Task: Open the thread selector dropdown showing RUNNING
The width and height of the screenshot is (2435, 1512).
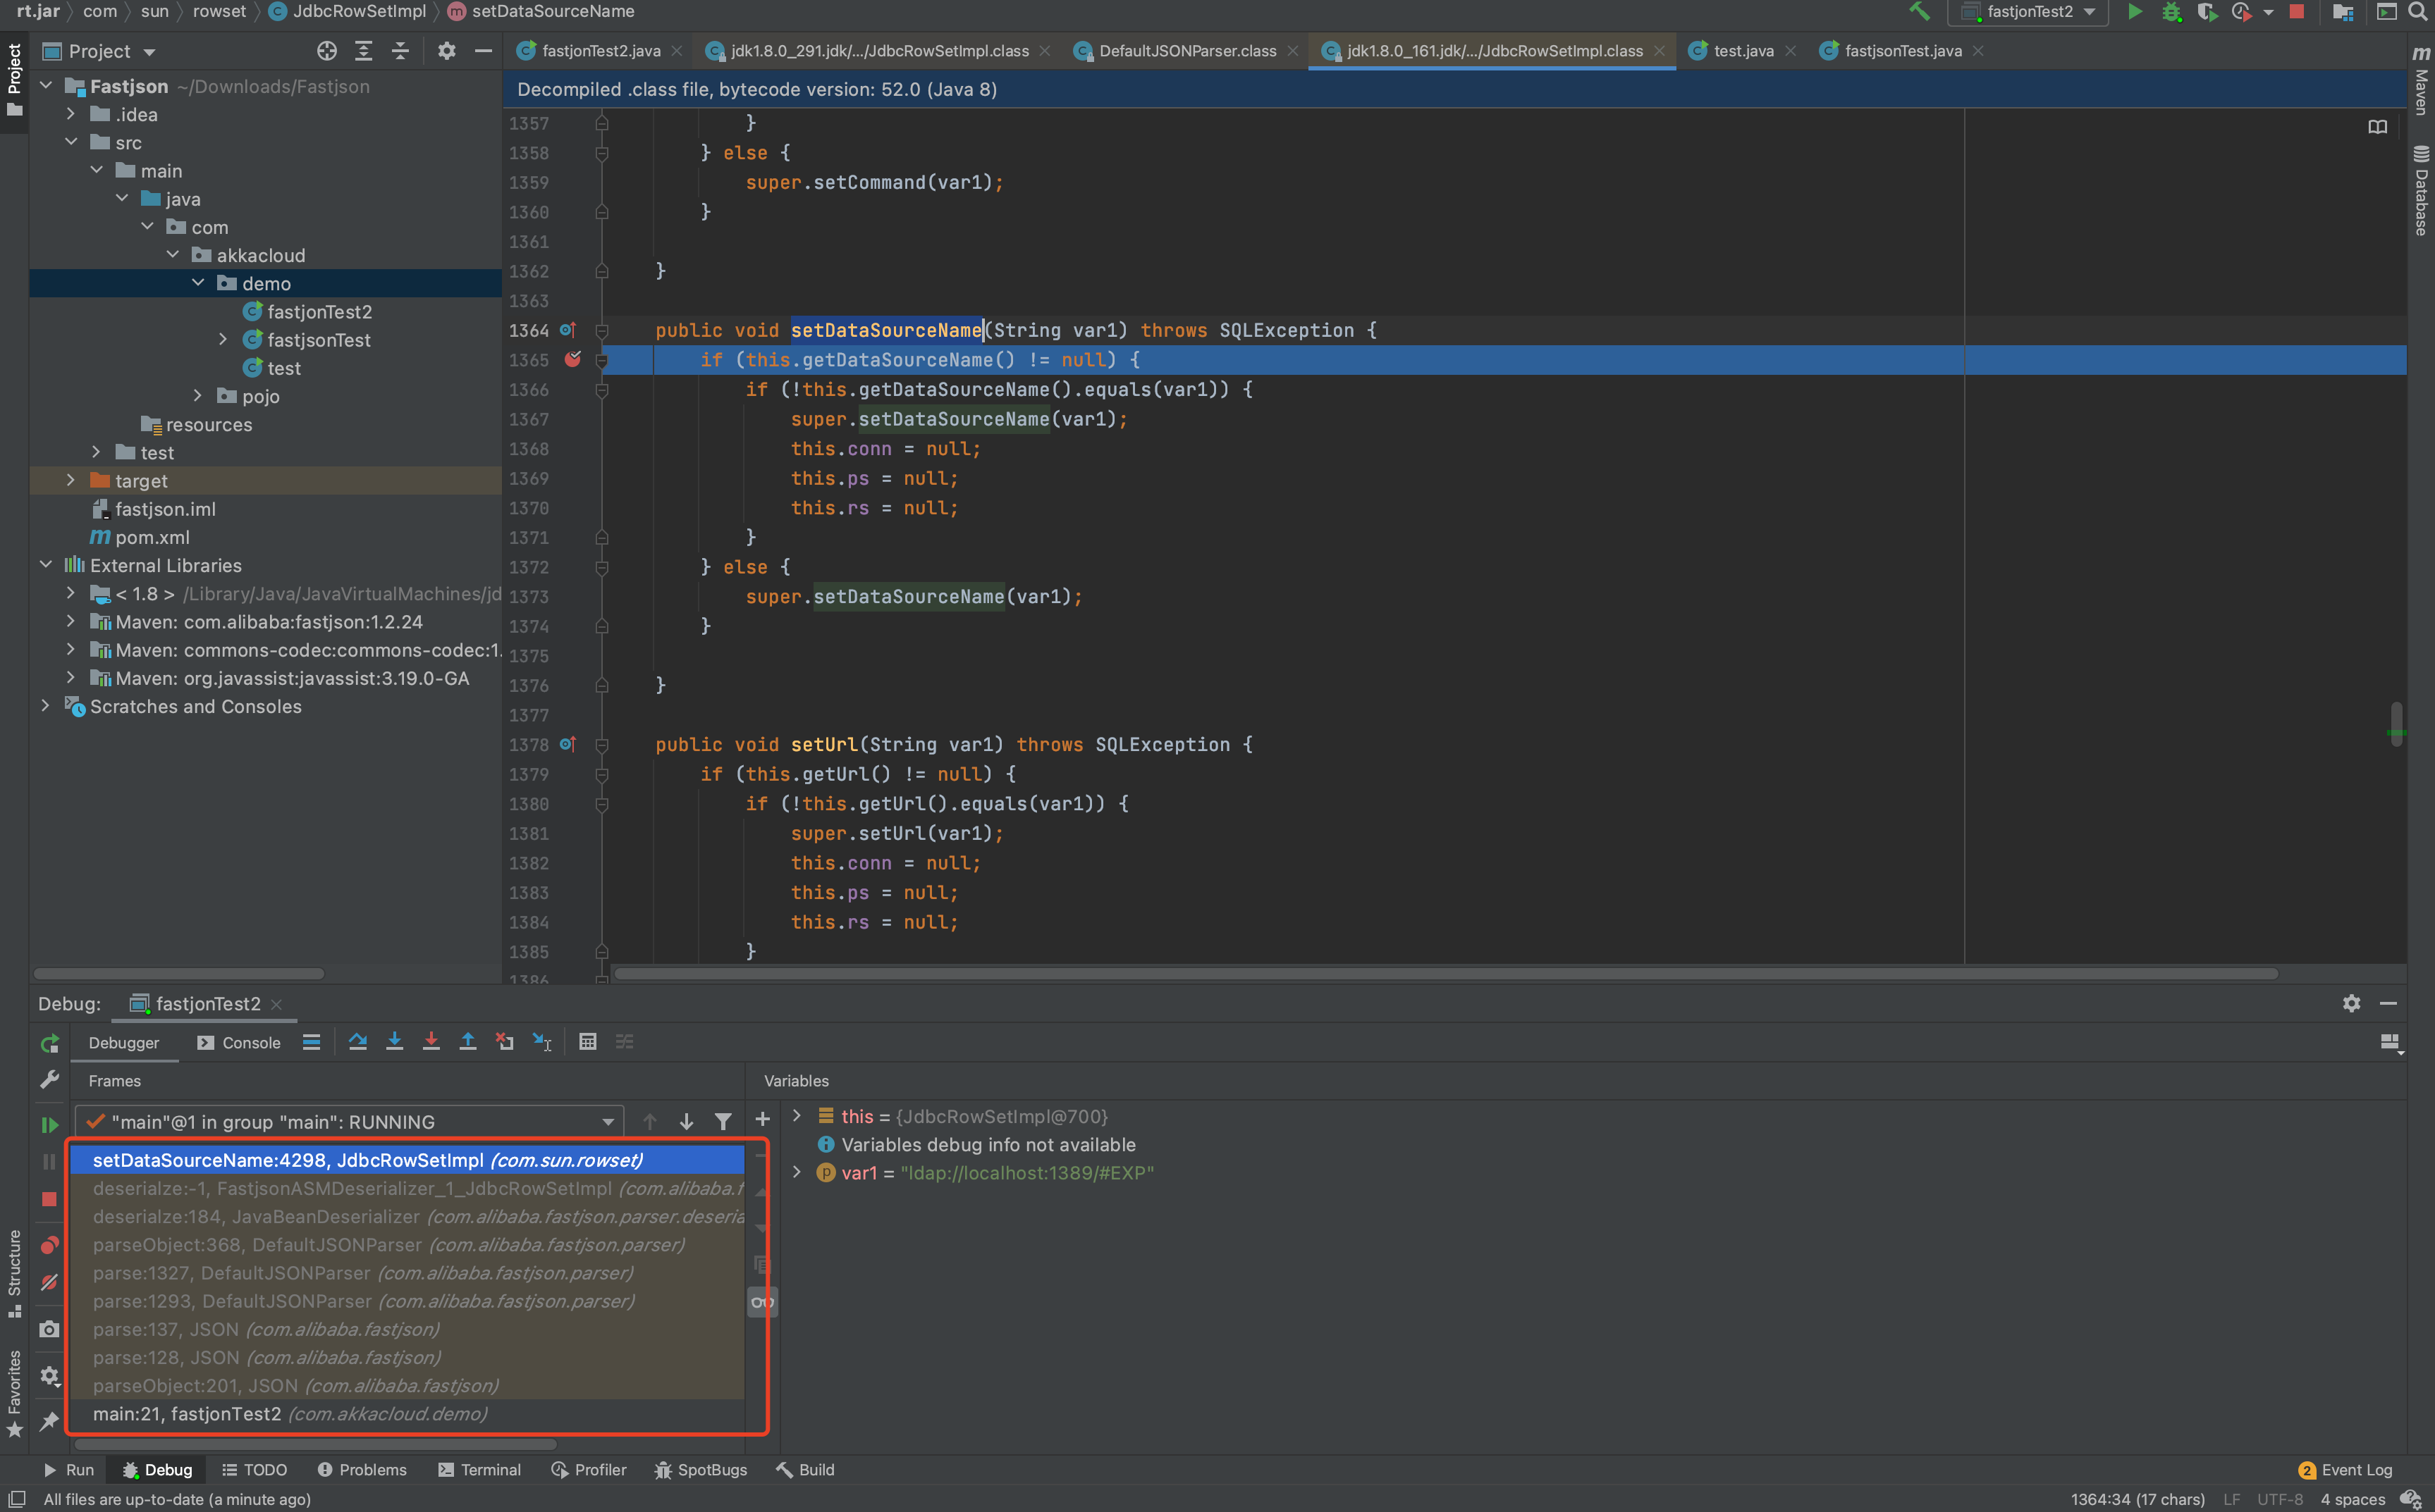Action: point(349,1122)
